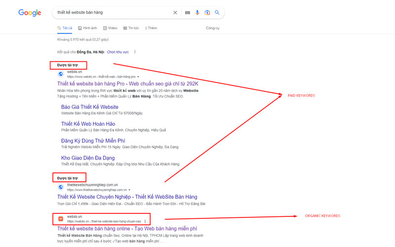This screenshot has height=247, width=395.
Task: Start voice search with microphone icon
Action: pyautogui.click(x=197, y=12)
